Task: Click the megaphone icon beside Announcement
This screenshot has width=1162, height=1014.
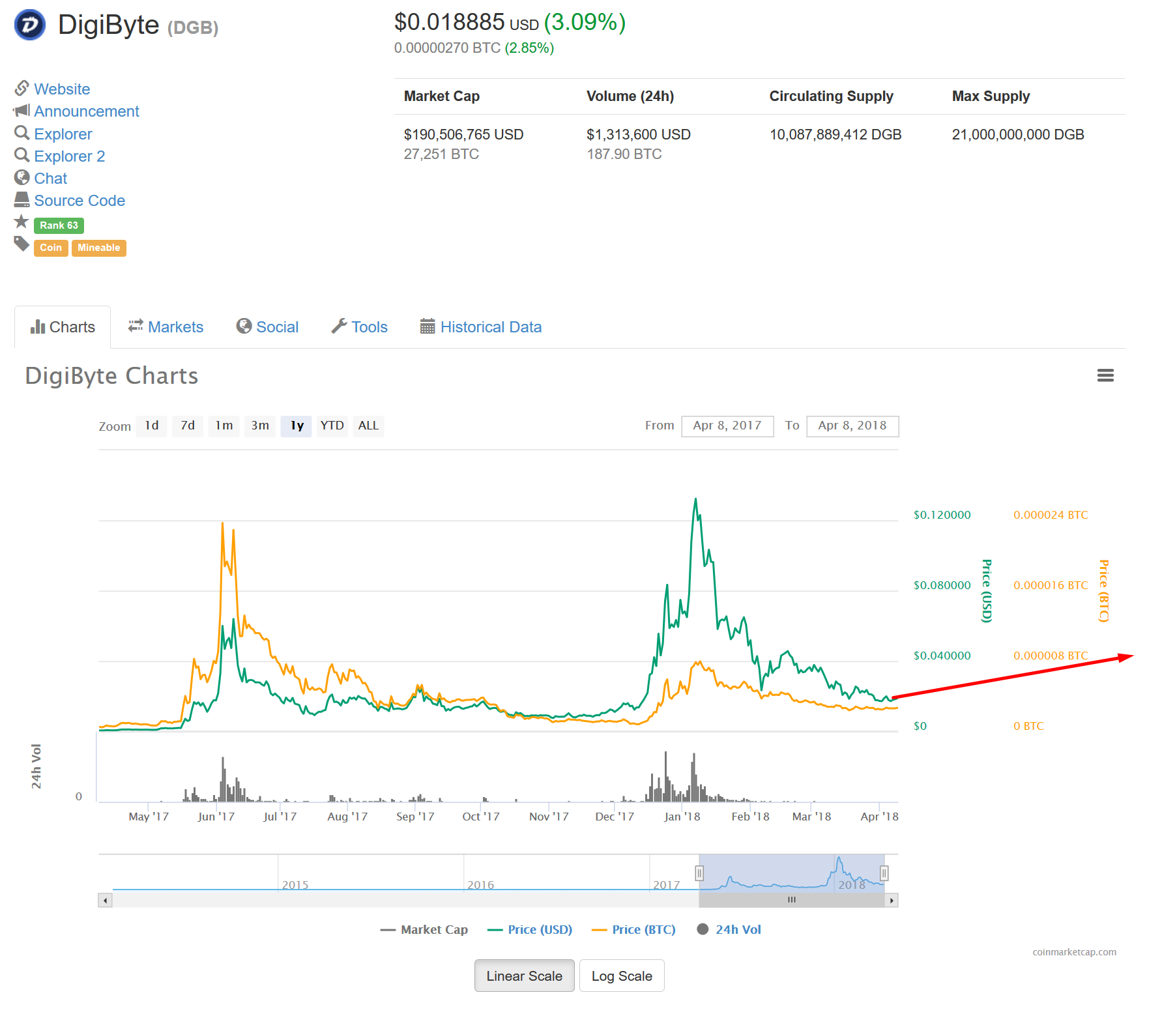Action: tap(22, 111)
